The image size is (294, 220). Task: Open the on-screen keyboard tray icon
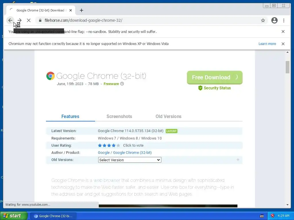[262, 216]
